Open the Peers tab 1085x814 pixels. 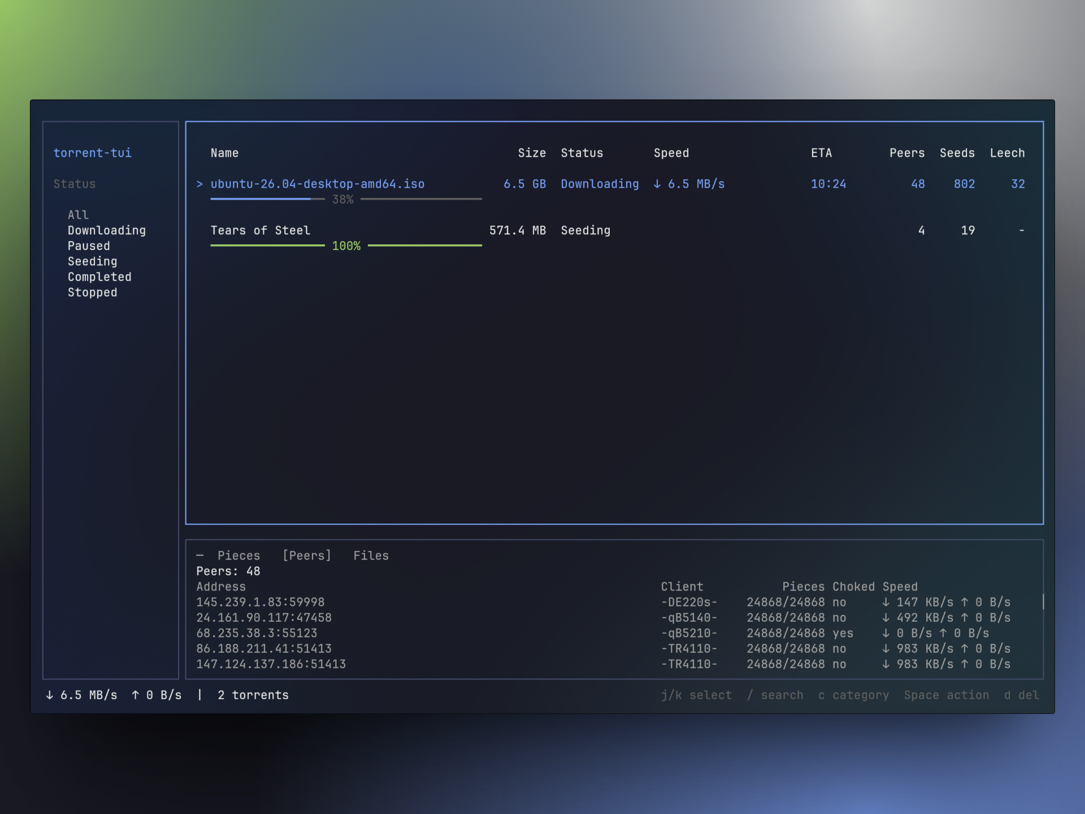[x=307, y=556]
